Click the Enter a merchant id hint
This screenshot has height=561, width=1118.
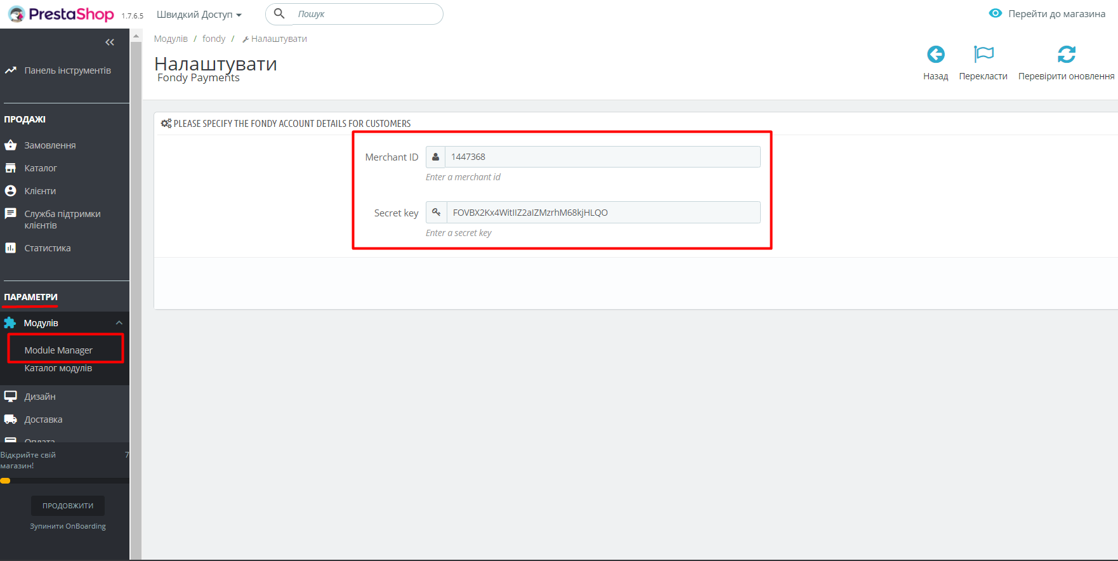tap(463, 177)
